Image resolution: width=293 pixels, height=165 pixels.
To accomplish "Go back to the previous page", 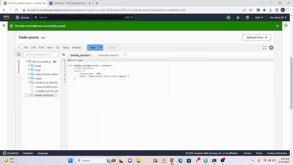I will (x=4, y=10).
